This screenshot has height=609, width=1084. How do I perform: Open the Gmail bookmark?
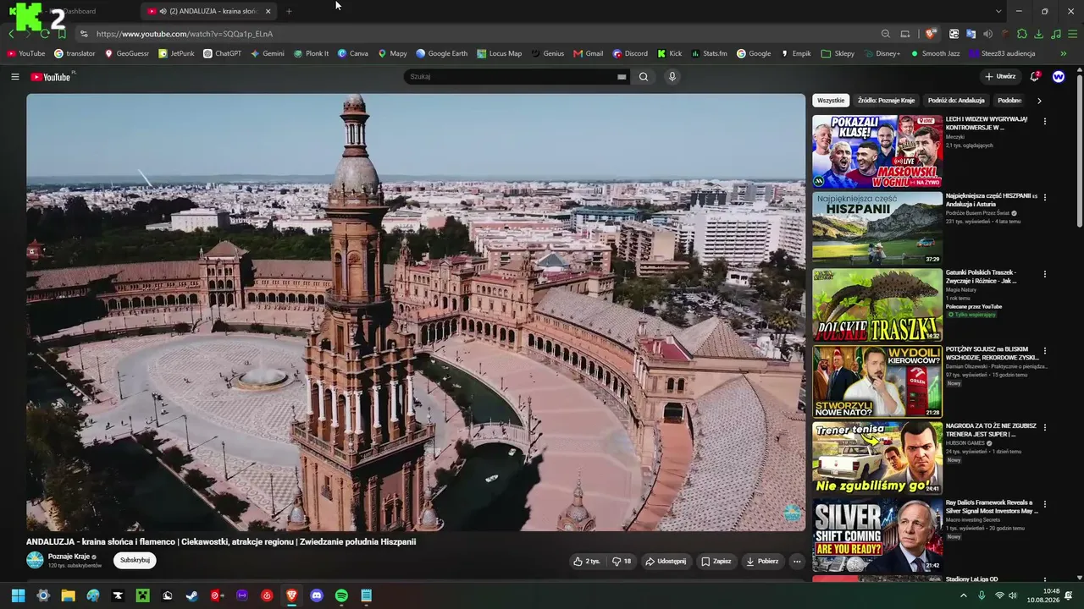[588, 53]
